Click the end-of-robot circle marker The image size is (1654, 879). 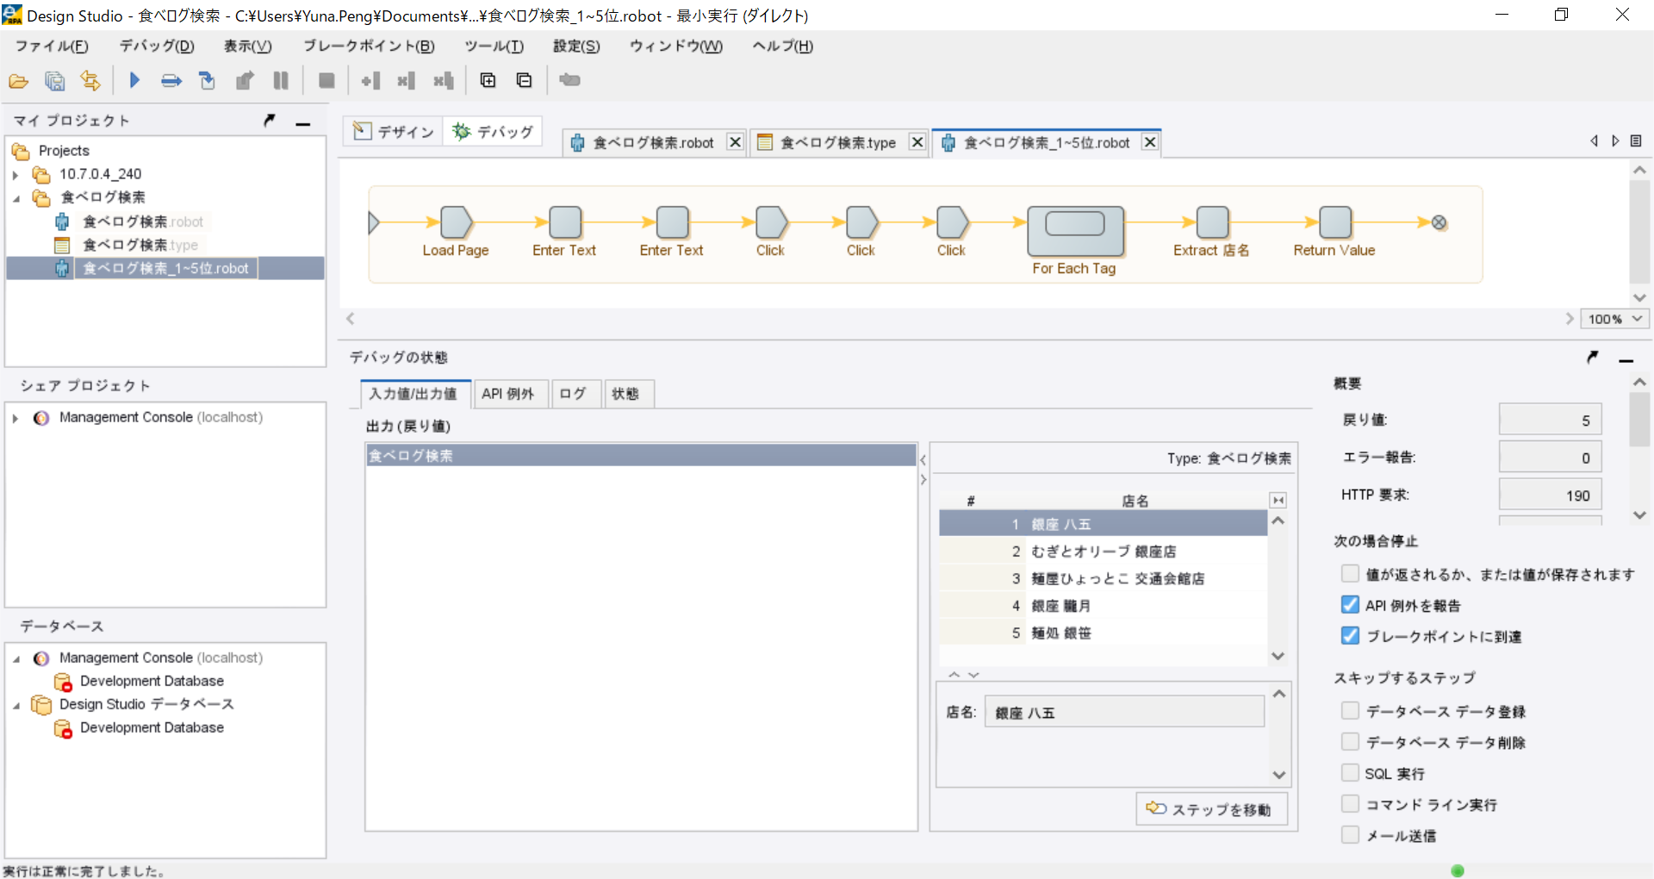point(1439,222)
